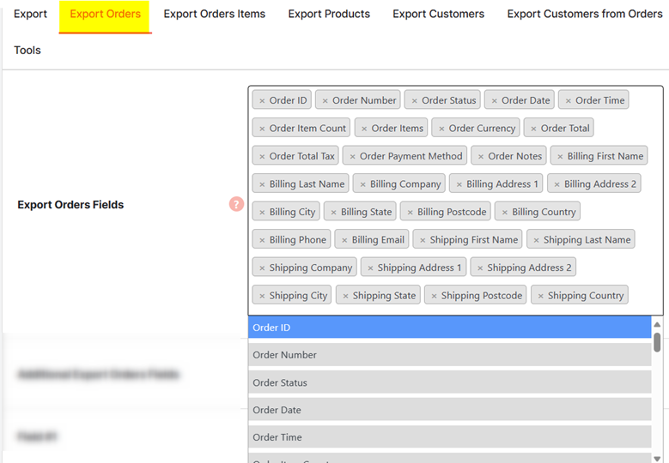This screenshot has width=669, height=463.
Task: Remove the Shipping Last Name tag
Action: (x=536, y=240)
